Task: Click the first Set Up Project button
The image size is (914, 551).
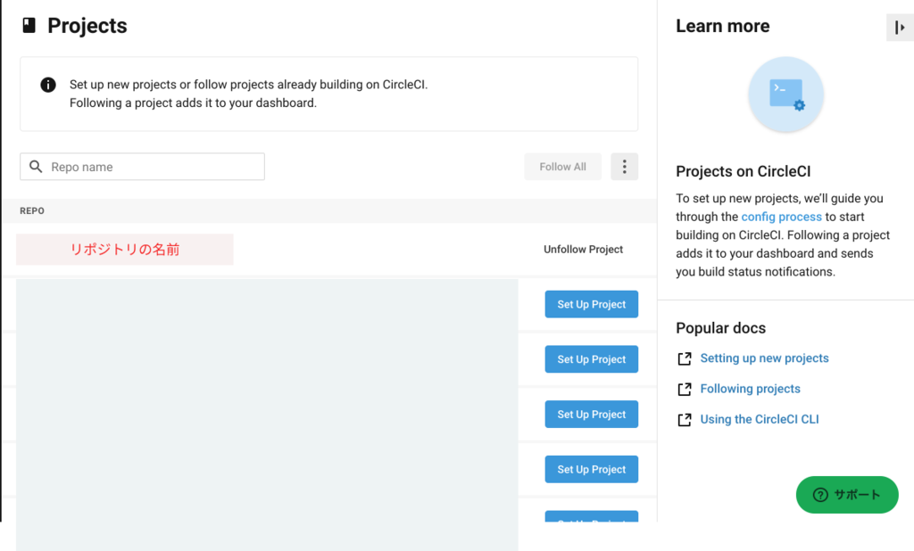Action: 591,304
